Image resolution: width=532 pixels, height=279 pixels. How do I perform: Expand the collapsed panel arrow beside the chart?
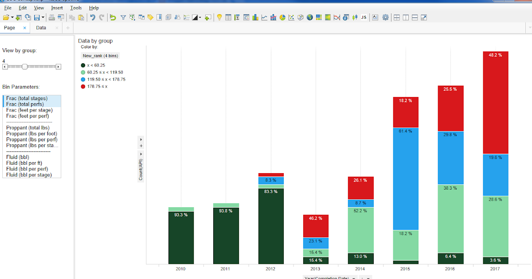(x=141, y=139)
